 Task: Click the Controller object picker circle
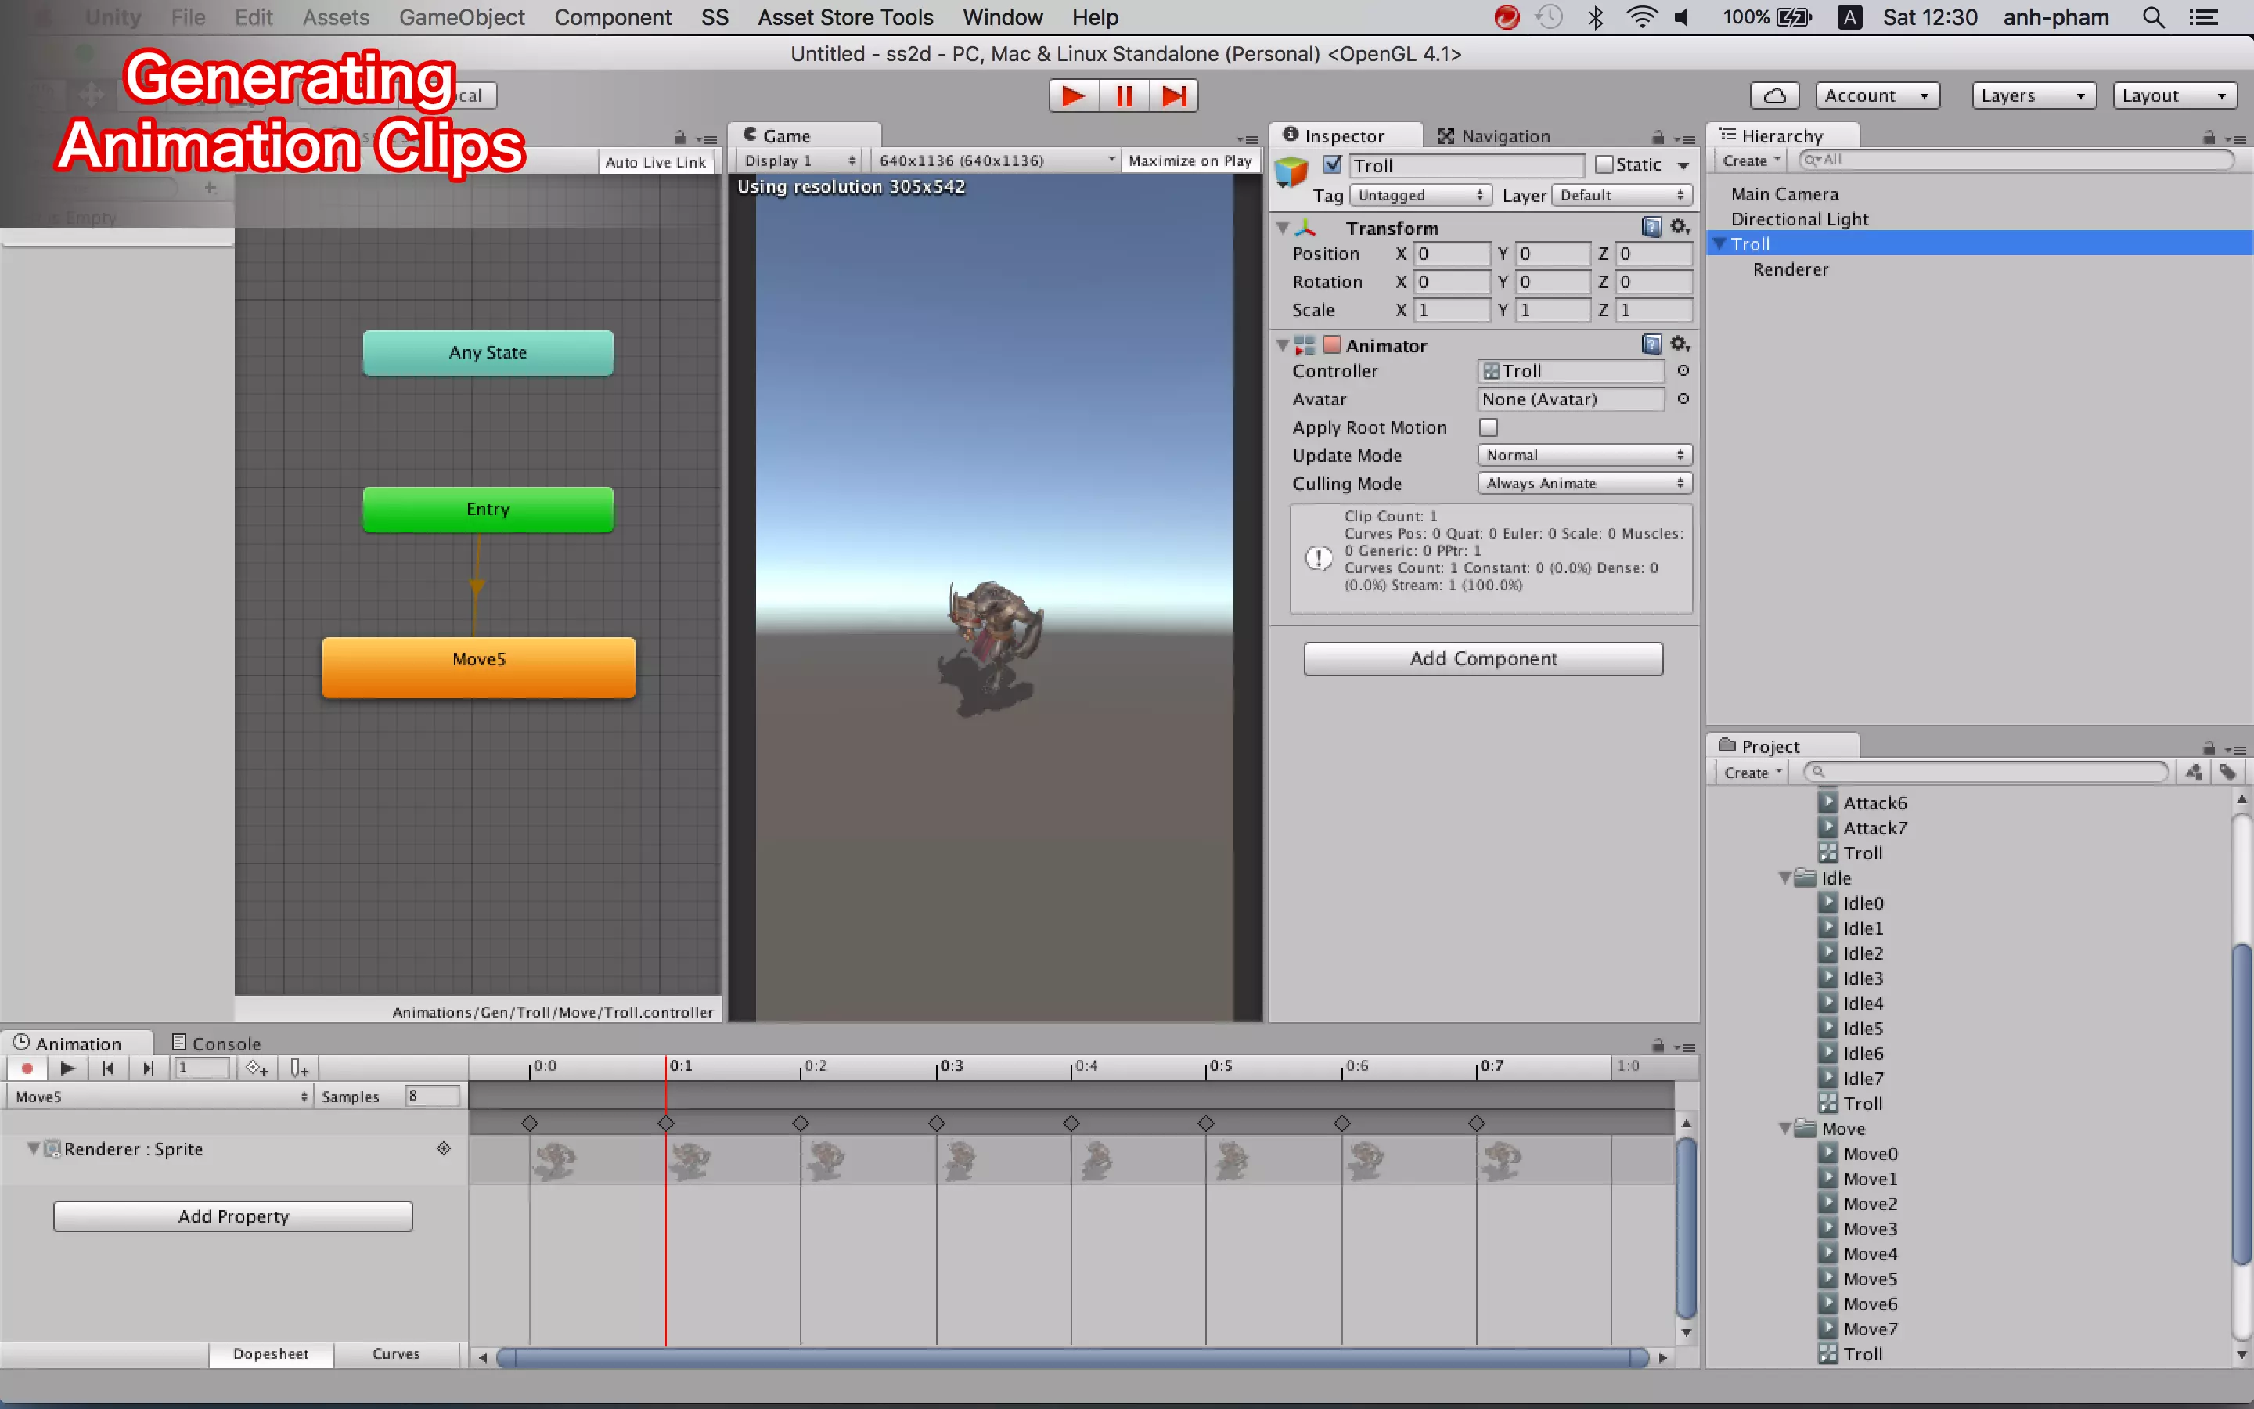tap(1683, 370)
